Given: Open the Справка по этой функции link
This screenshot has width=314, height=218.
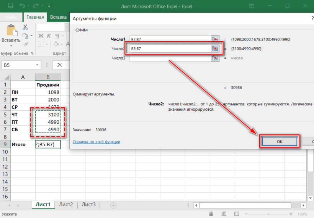Looking at the screenshot, I should 96,142.
